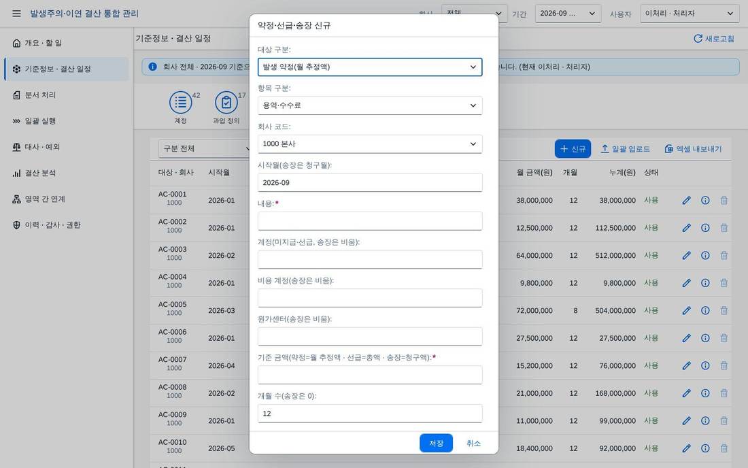Image resolution: width=748 pixels, height=468 pixels.
Task: Click the delete trash icon for row AC-0001
Action: point(724,201)
